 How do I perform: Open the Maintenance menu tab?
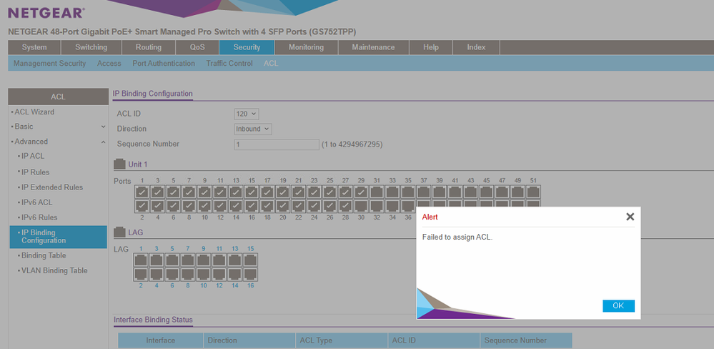(373, 47)
